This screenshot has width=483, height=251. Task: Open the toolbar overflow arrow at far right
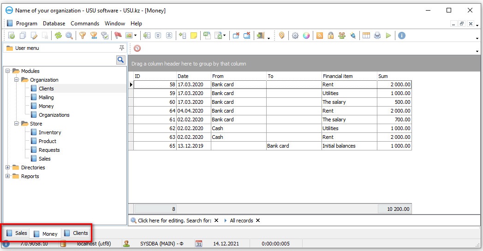click(477, 38)
